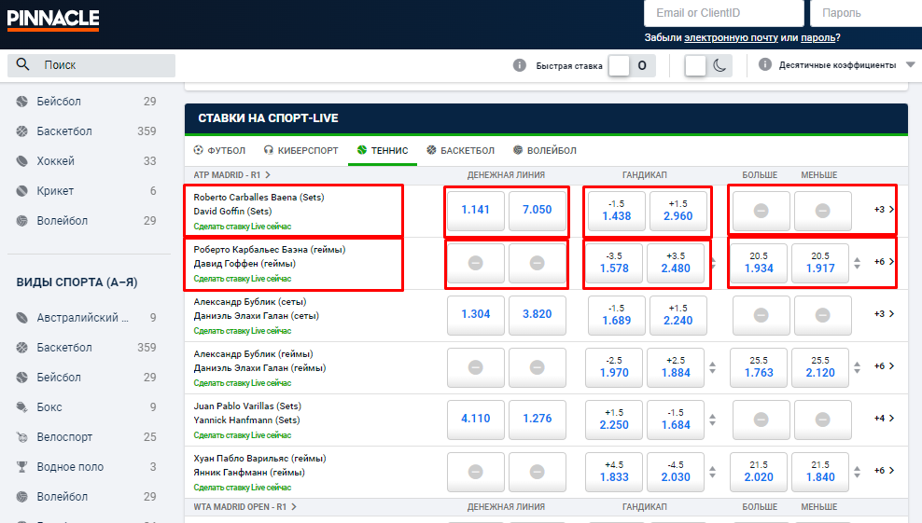
Task: Click info icon beside decimal odds
Action: 765,64
